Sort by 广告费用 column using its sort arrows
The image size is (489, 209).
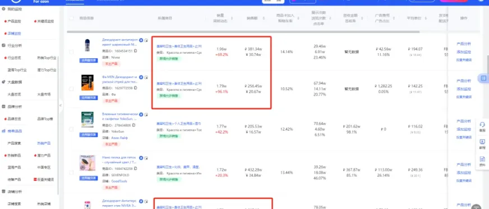[x=394, y=18]
